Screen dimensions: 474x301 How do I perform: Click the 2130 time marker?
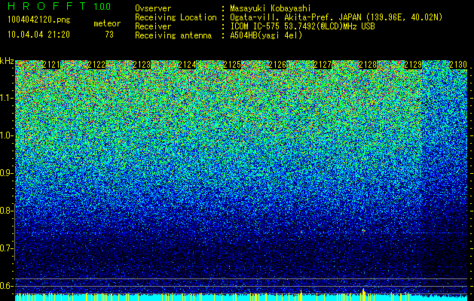pyautogui.click(x=458, y=65)
